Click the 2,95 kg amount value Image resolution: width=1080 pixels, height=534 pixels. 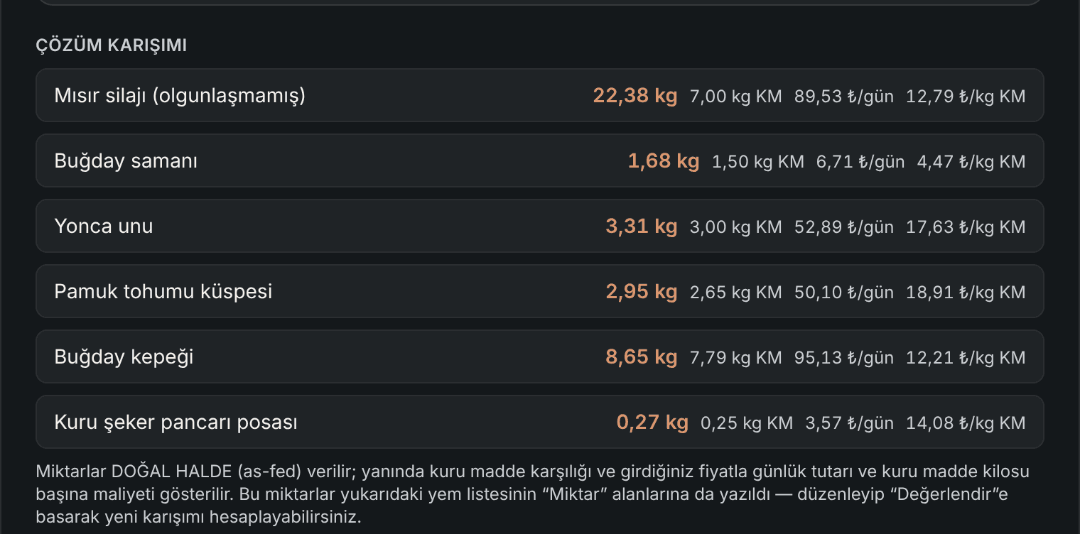[x=642, y=292]
